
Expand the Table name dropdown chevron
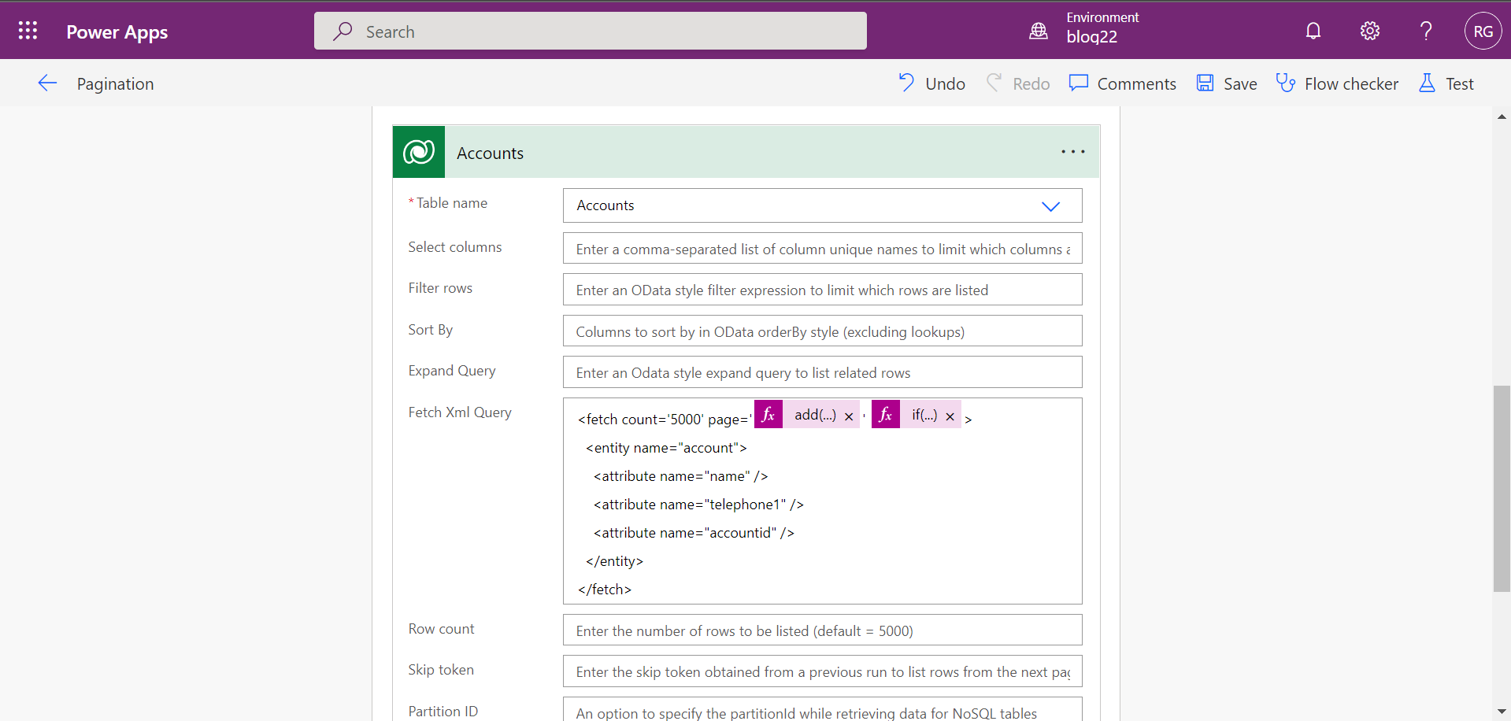point(1050,206)
